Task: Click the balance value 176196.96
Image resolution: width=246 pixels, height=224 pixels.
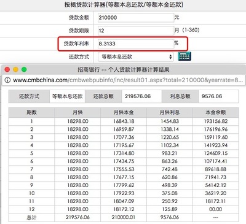Action: (x=216, y=129)
